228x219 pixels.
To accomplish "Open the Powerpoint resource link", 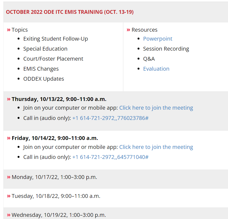I will pyautogui.click(x=158, y=39).
